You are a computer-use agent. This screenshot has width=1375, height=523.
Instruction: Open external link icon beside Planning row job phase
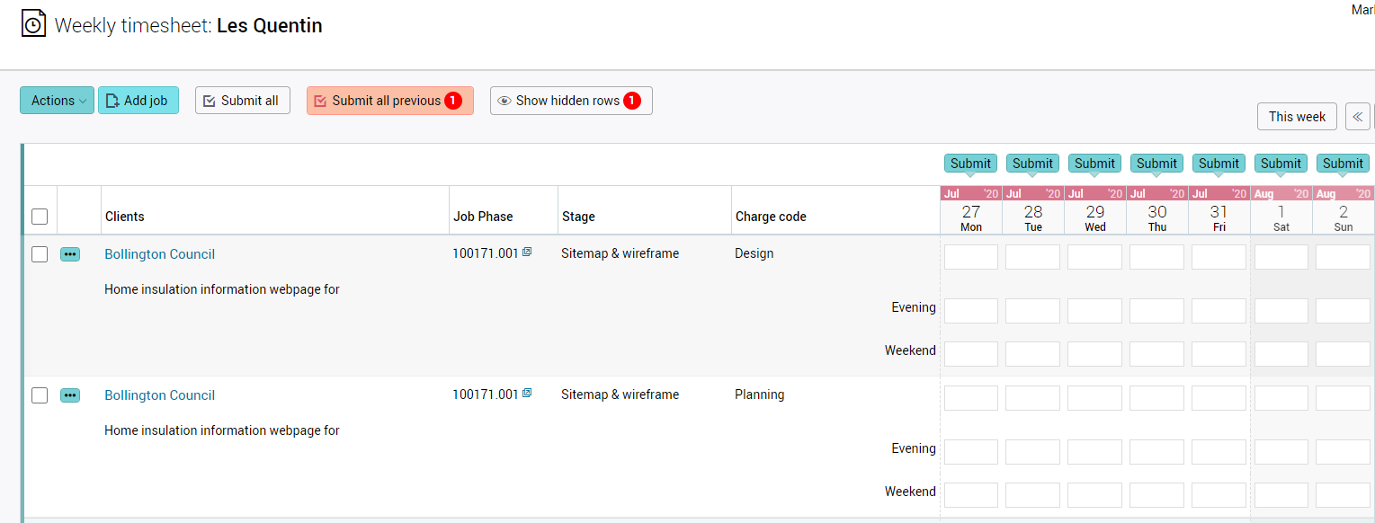coord(527,394)
